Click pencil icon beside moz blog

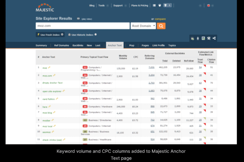click(54, 112)
